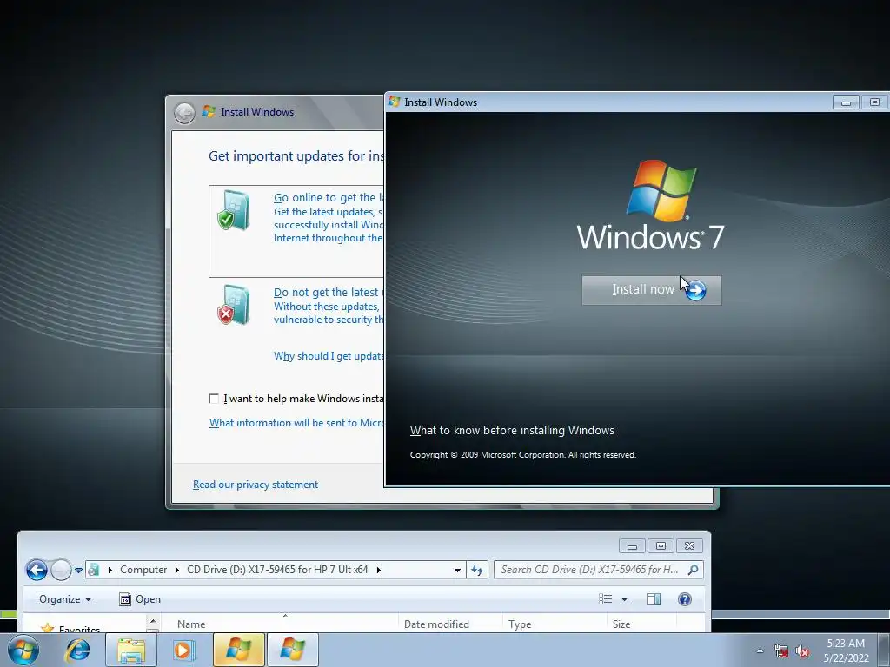Click the Explorer address bar drive icon
890x667 pixels.
94,570
